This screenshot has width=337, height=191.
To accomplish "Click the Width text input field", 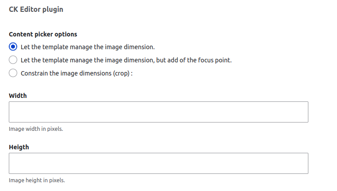I will pyautogui.click(x=158, y=112).
